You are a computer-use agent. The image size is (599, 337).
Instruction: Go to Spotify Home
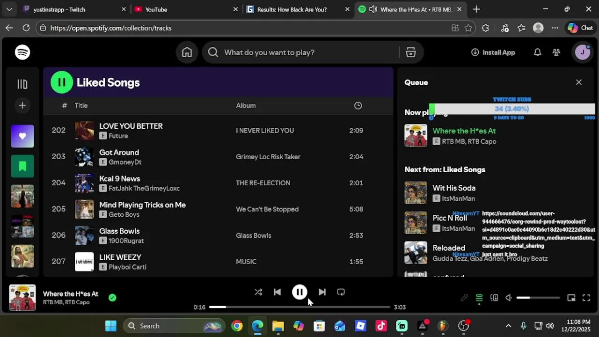coord(187,52)
